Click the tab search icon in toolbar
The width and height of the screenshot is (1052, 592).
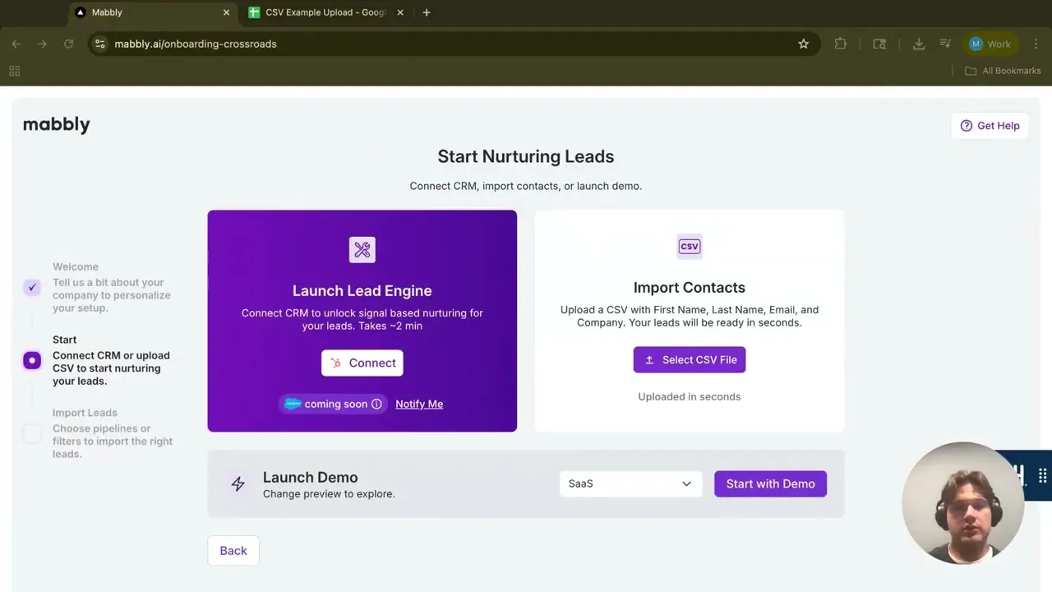coord(879,44)
